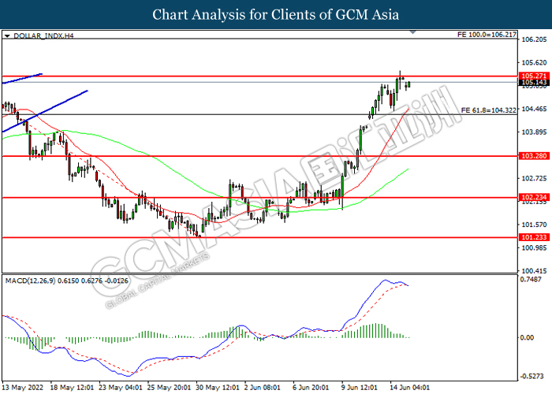Click the 2 Jun 08:01 time label
552x394 pixels.
pos(263,388)
